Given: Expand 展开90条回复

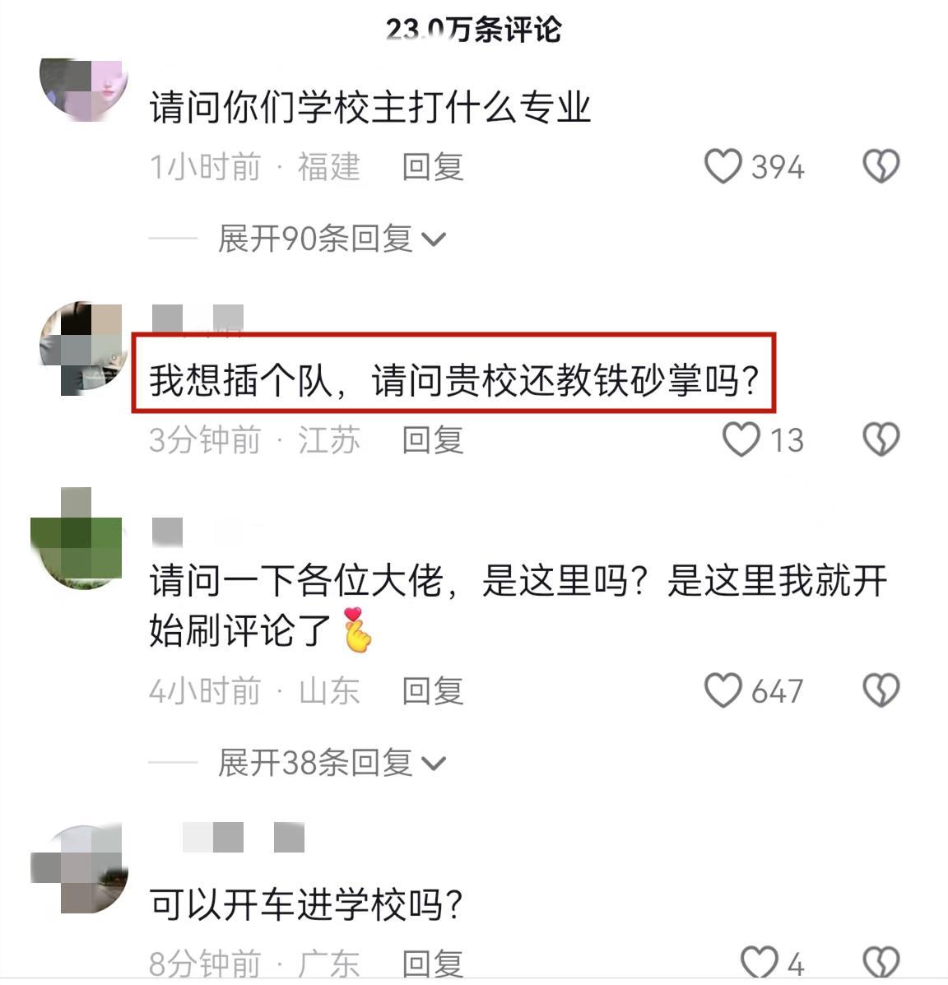Looking at the screenshot, I should pos(332,239).
